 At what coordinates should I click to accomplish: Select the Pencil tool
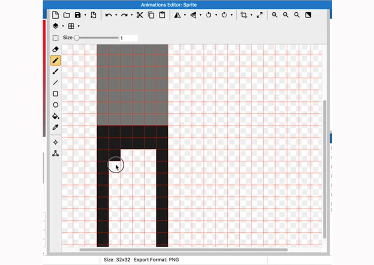point(55,61)
